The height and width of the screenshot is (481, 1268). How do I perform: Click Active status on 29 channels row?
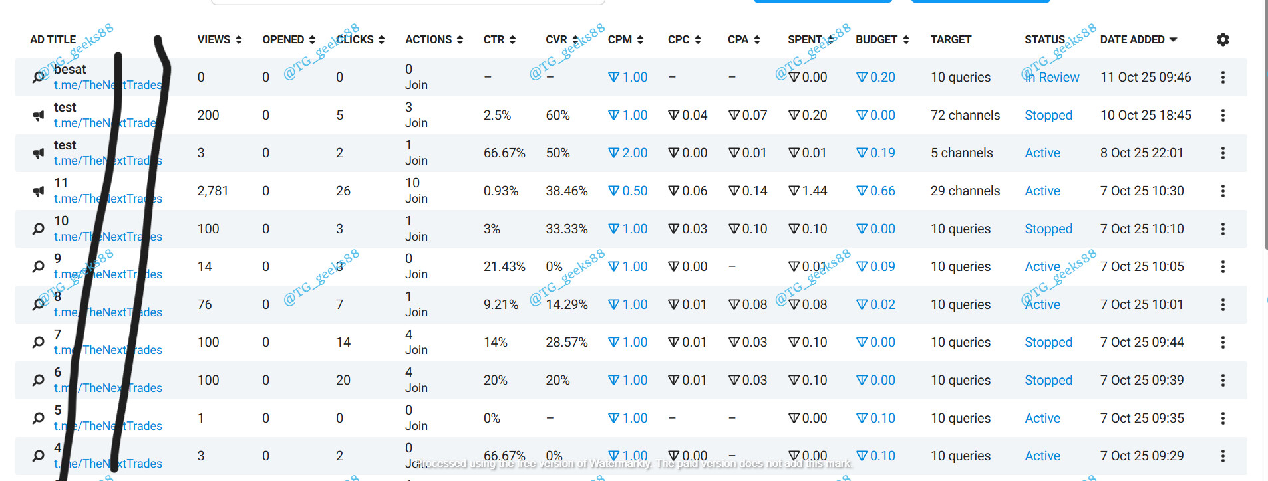pyautogui.click(x=1042, y=191)
